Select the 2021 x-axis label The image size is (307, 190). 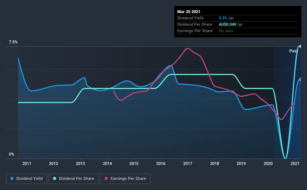coord(295,163)
